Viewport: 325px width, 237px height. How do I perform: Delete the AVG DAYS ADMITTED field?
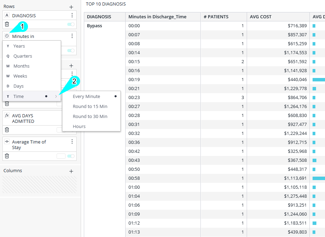click(x=7, y=130)
